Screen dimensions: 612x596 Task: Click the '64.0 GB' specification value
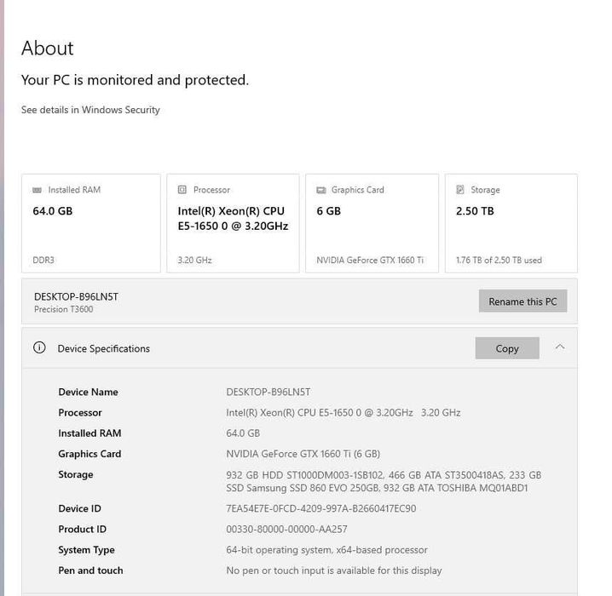(x=243, y=433)
